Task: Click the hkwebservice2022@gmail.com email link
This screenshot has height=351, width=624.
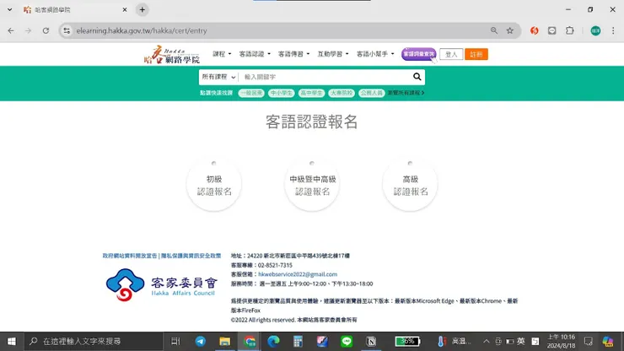Action: pos(298,274)
